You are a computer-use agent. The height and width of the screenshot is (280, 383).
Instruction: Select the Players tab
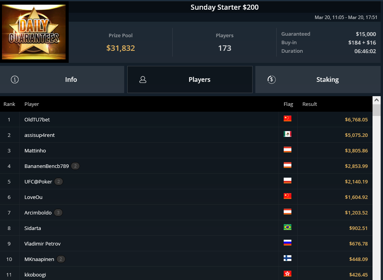(190, 80)
